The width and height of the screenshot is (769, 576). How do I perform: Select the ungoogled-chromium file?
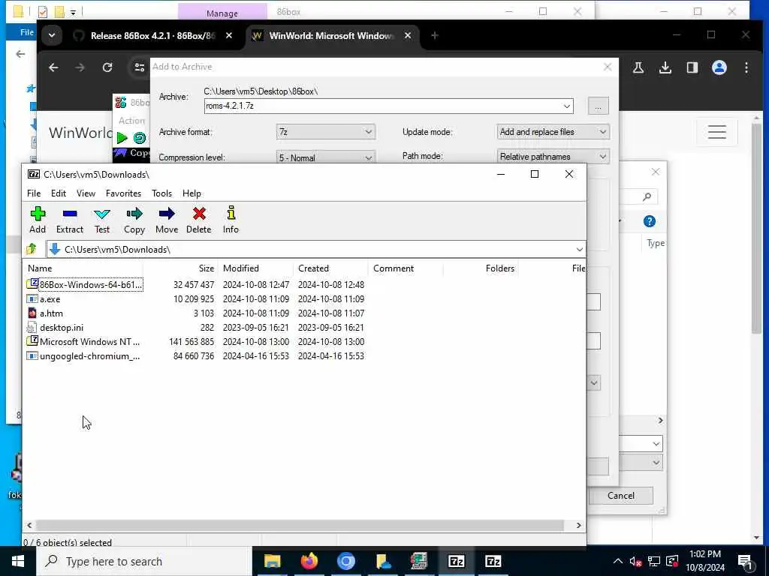(x=84, y=356)
